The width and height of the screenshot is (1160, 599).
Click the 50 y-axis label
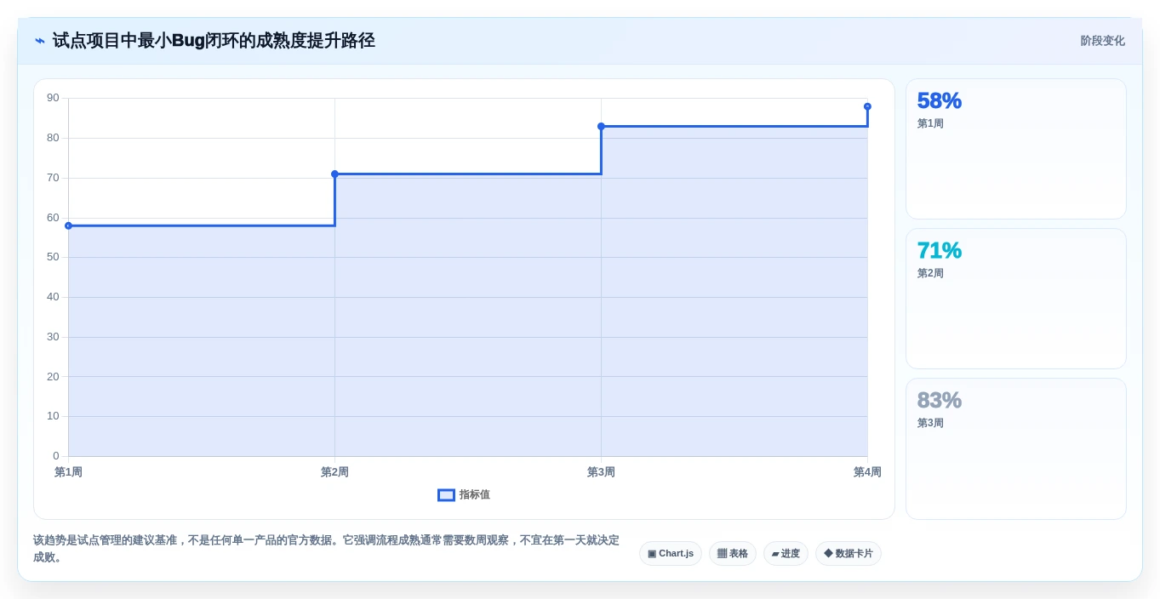53,257
